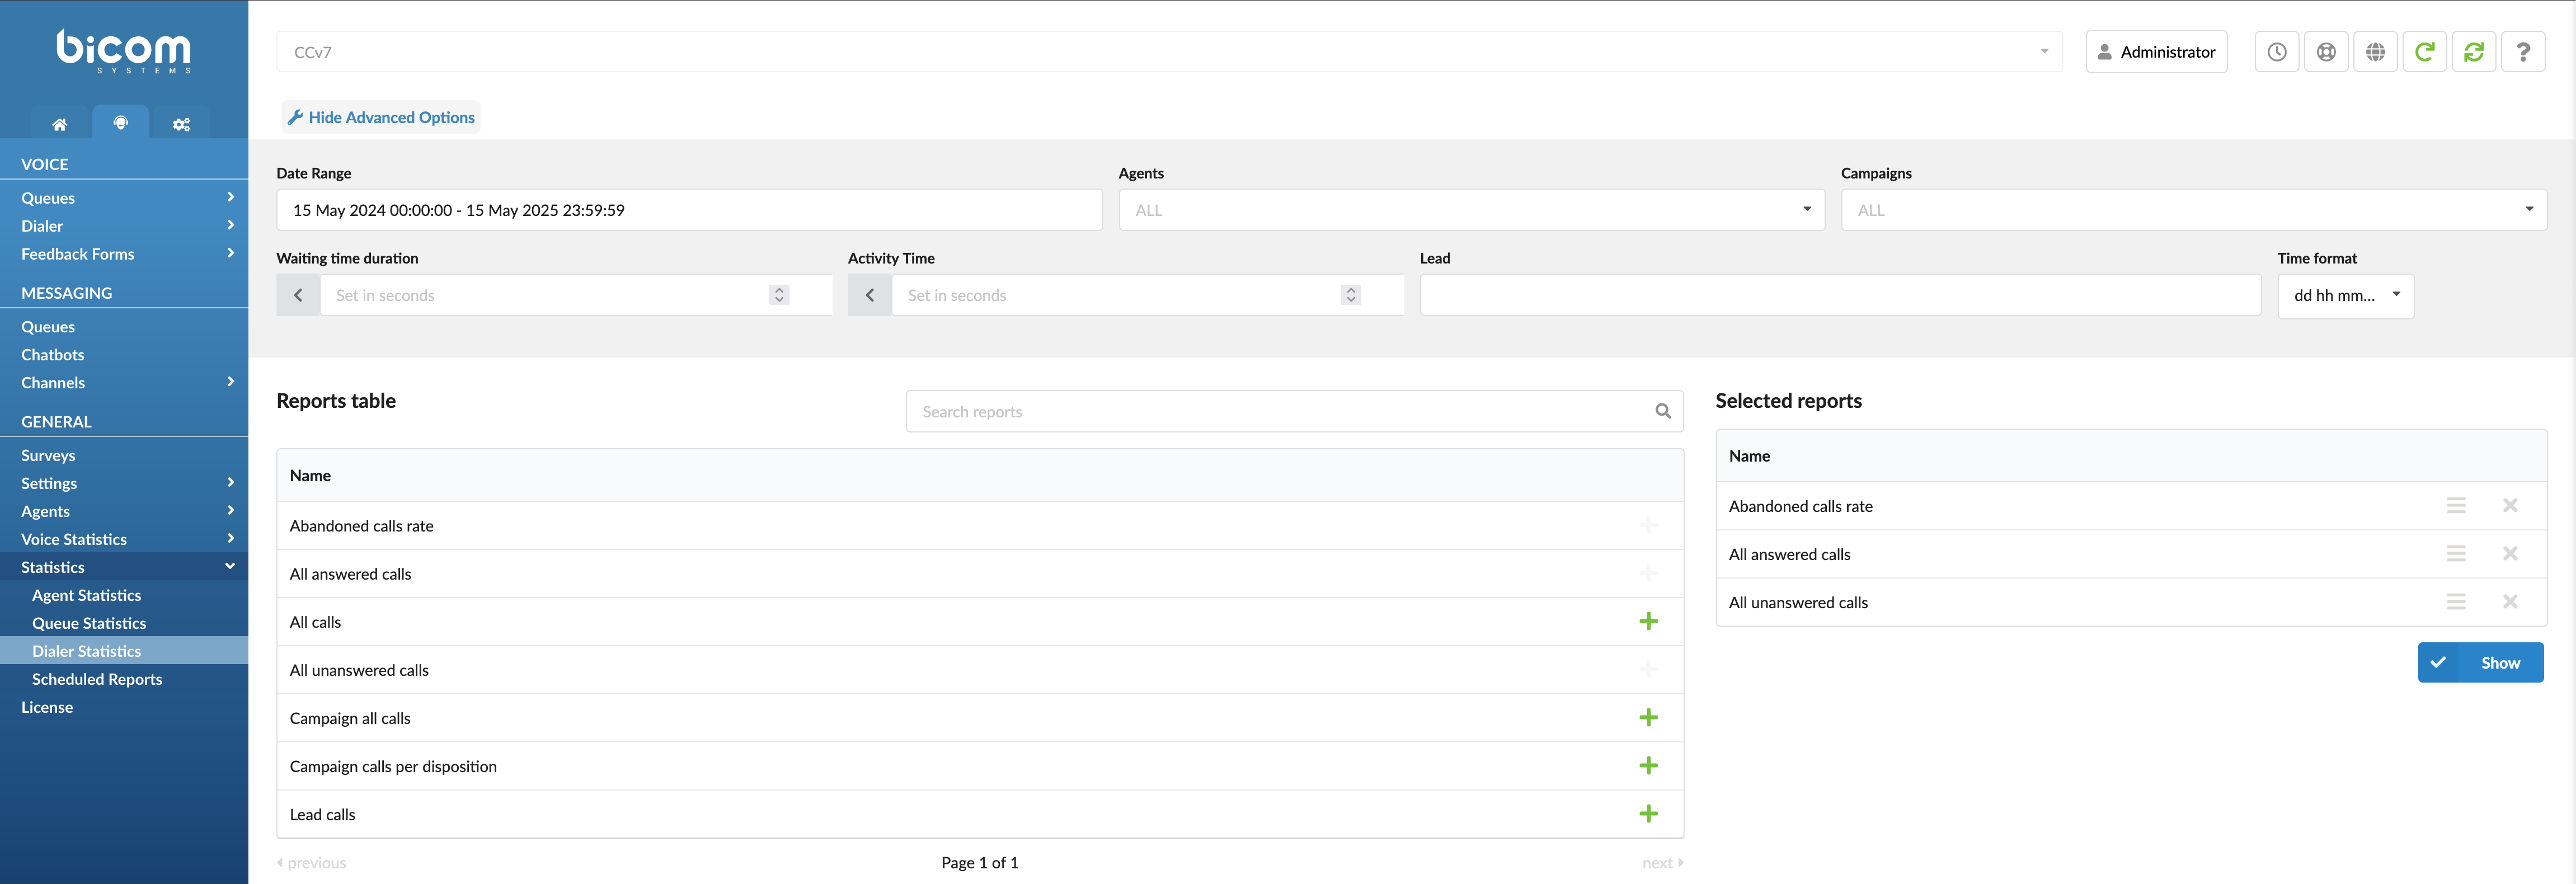This screenshot has height=884, width=2576.
Task: Click the Show button
Action: click(2481, 662)
